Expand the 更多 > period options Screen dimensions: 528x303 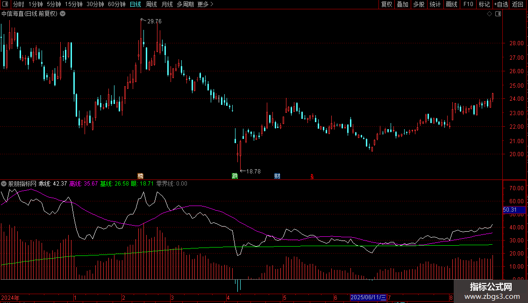[205, 4]
